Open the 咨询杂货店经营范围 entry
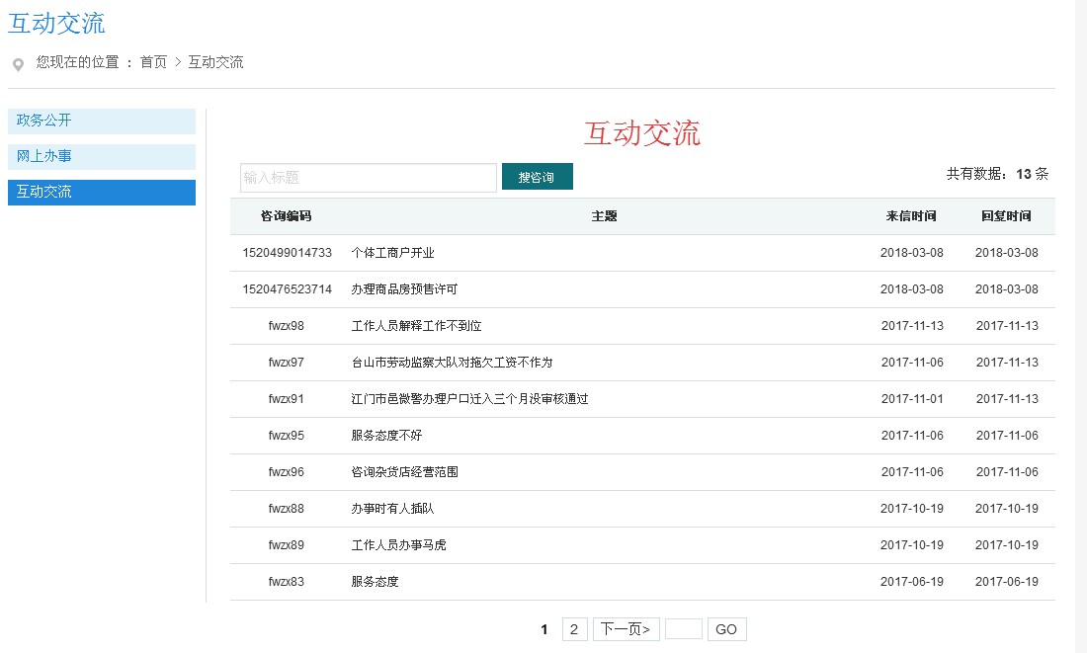 [x=404, y=472]
